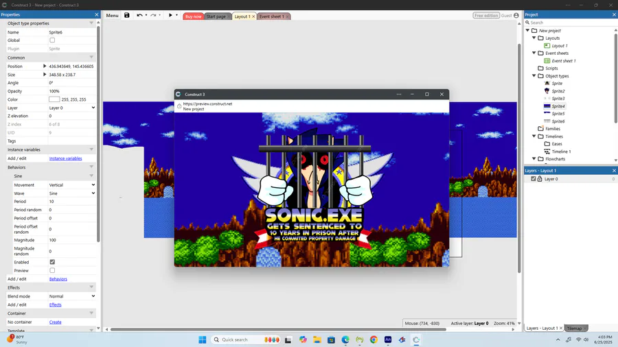
Task: Switch to the Tilemap tab
Action: (574, 328)
